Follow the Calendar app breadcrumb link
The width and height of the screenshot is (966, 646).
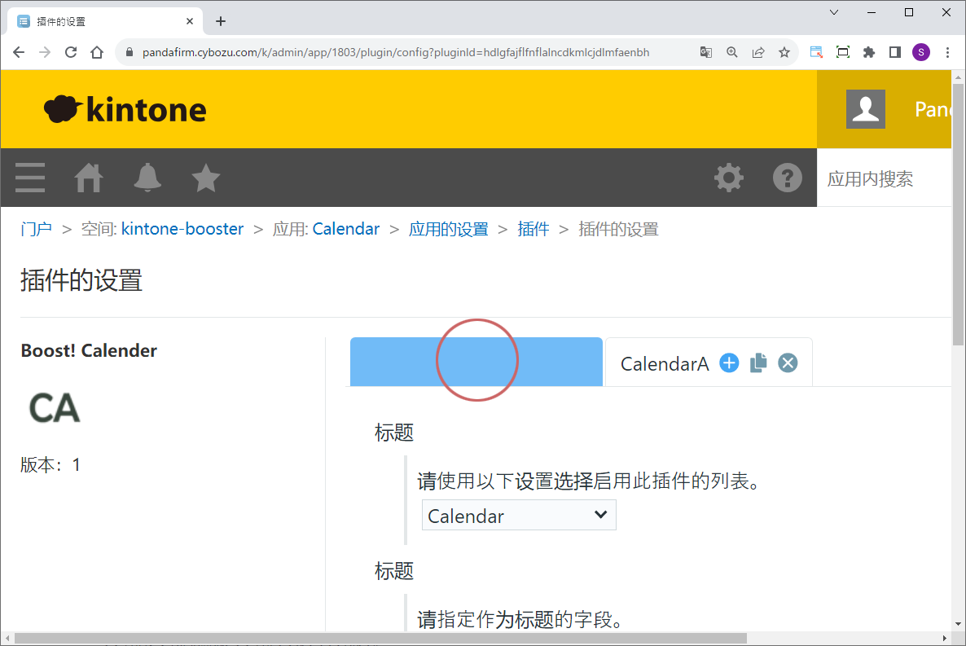[345, 229]
